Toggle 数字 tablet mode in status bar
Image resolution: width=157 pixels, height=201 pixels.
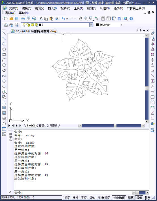pos(147,198)
